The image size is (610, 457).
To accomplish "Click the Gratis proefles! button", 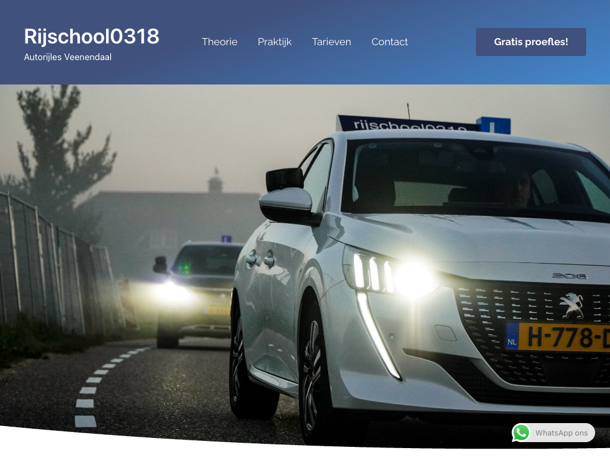I will [531, 42].
